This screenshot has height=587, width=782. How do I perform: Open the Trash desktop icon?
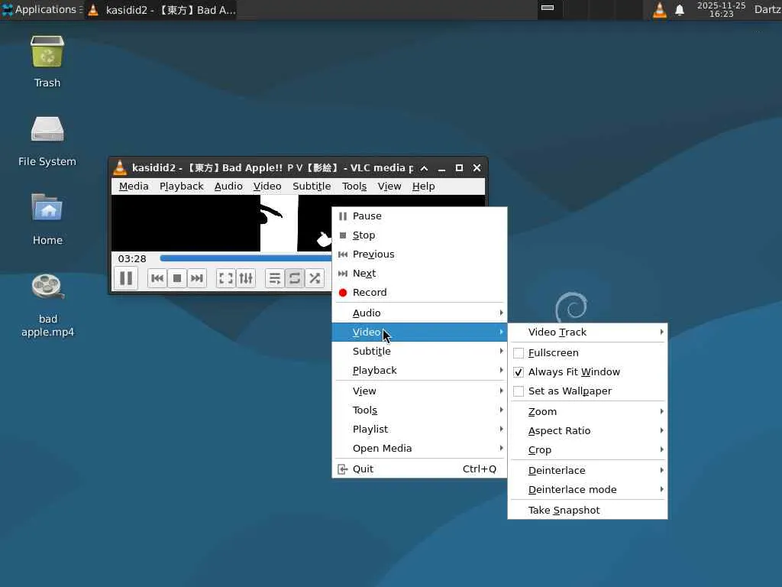pos(47,62)
